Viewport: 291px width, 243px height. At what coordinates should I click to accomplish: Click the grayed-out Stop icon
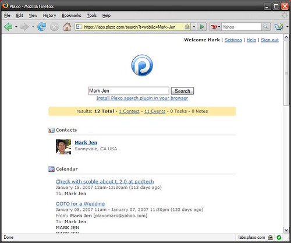tap(54, 27)
